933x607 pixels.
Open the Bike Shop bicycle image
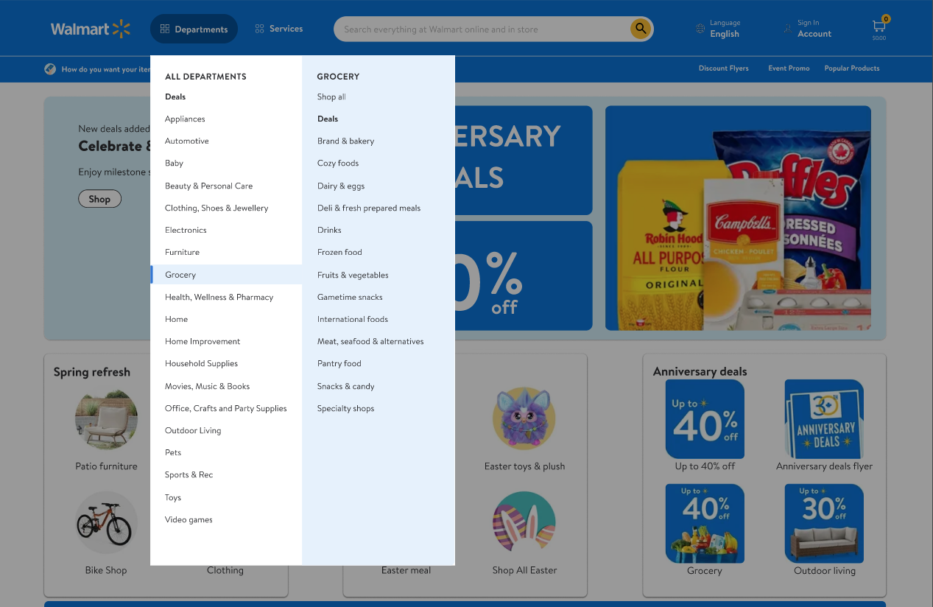106,523
